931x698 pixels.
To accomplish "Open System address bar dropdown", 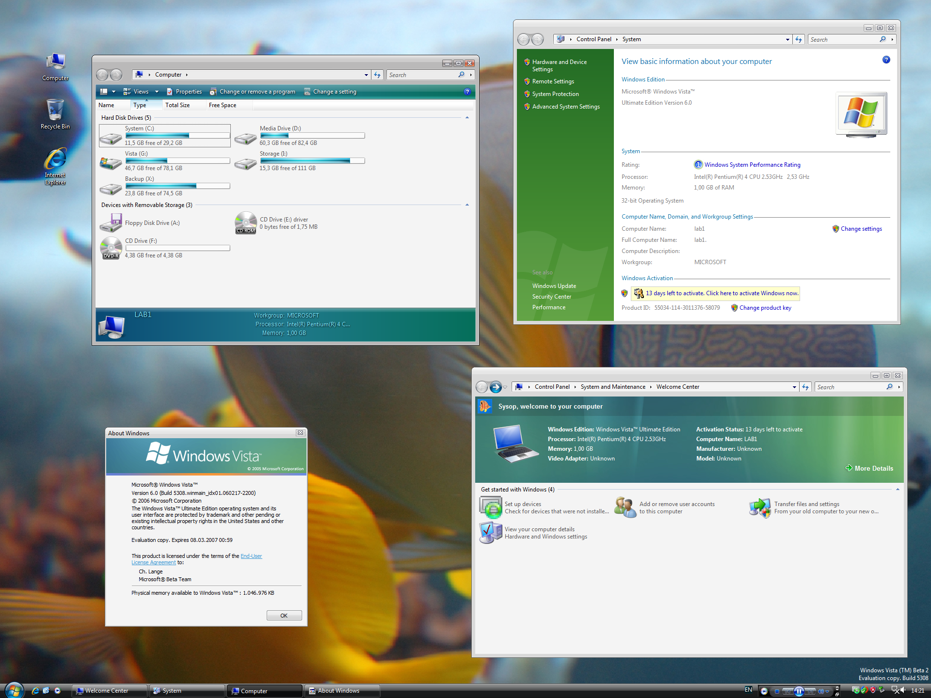I will tap(787, 40).
